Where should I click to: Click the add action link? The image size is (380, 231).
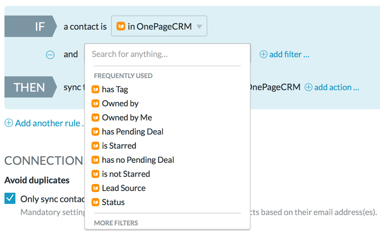337,87
